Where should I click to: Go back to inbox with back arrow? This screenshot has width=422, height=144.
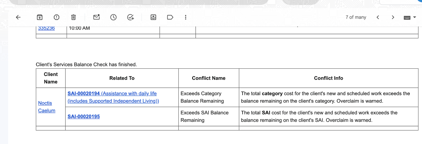click(18, 17)
